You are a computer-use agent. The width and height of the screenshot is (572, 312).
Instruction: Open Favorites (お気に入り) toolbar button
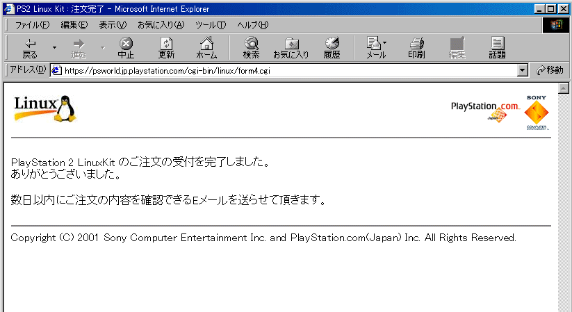tap(291, 48)
